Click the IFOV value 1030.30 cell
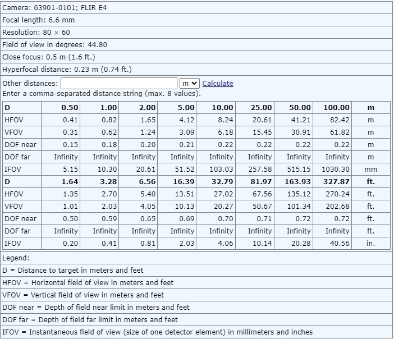394x339 pixels. click(x=337, y=169)
